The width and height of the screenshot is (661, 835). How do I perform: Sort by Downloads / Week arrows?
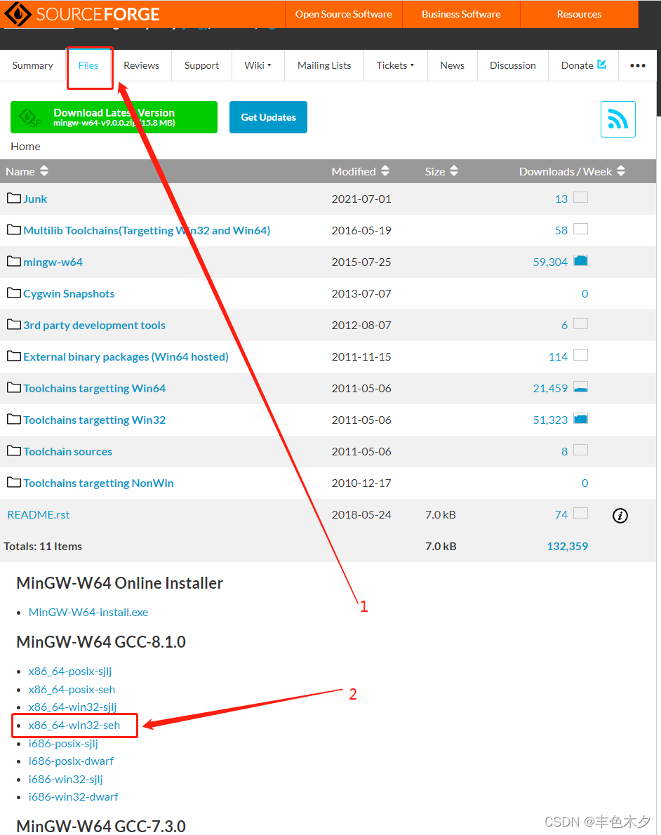[x=621, y=171]
